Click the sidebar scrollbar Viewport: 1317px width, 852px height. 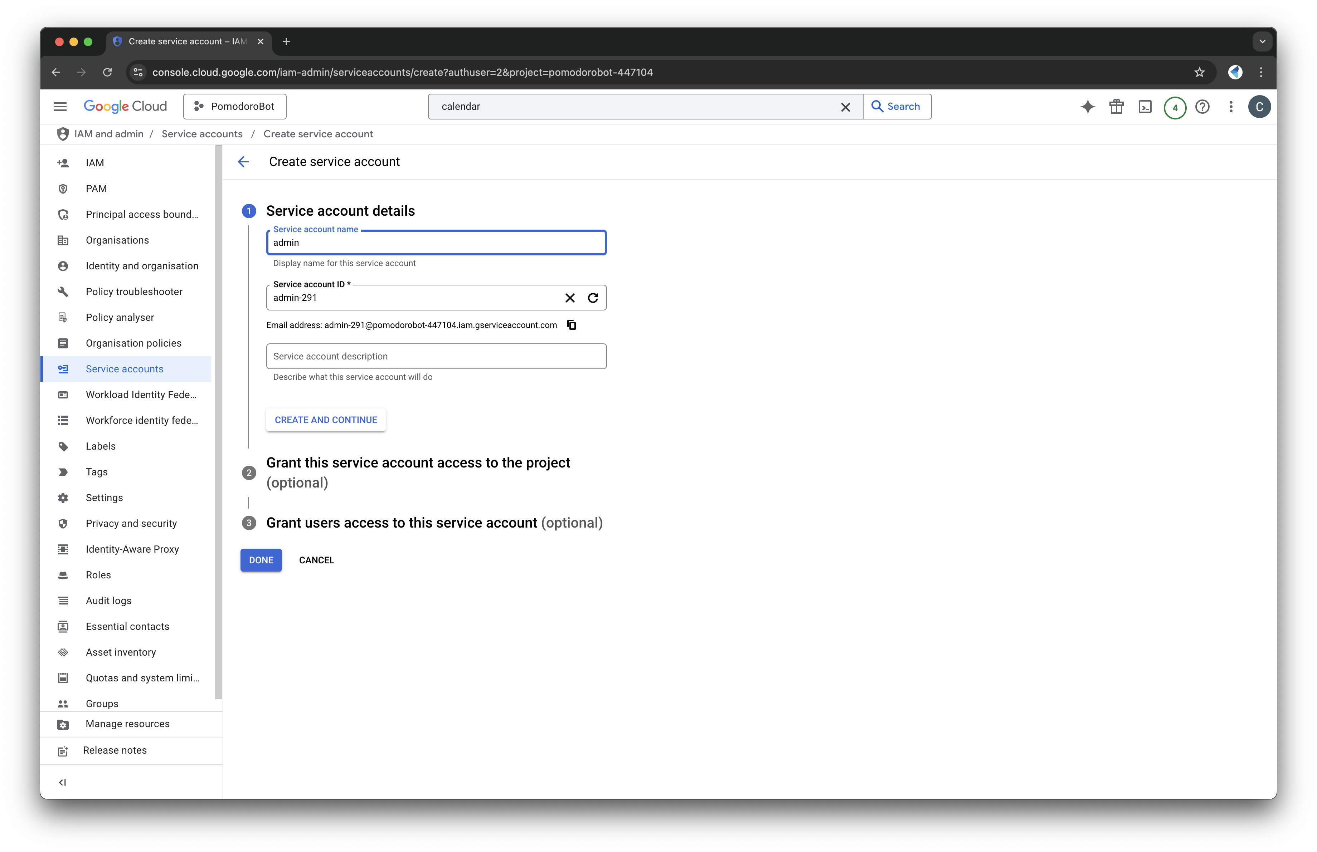click(219, 423)
